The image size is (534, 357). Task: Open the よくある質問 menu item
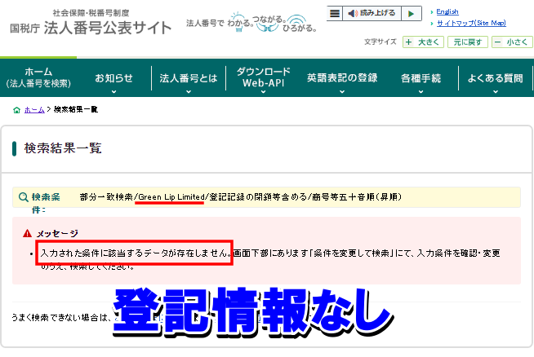(x=495, y=78)
